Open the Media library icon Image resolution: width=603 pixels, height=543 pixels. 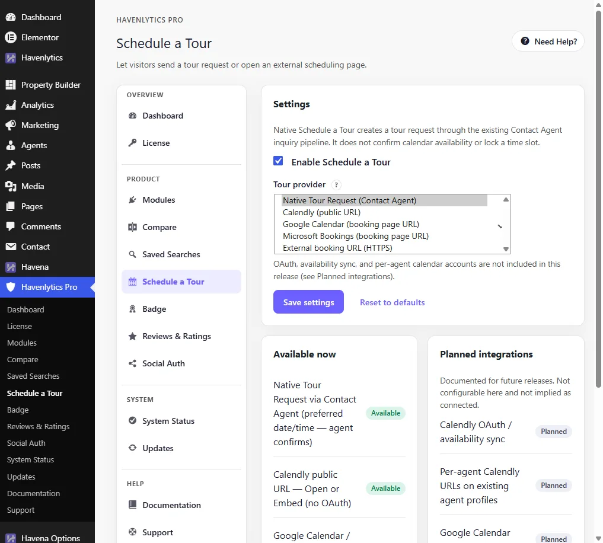point(11,186)
